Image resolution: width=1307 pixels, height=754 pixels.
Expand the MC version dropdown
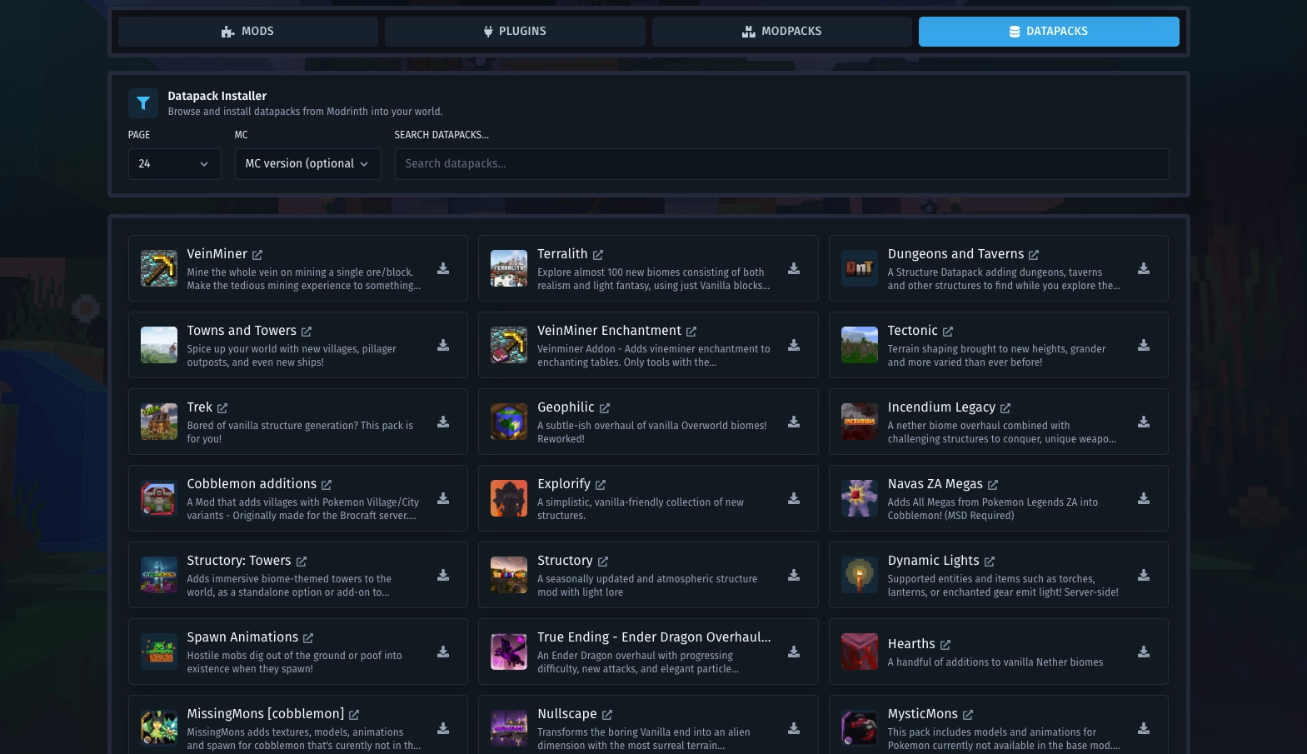click(x=307, y=164)
